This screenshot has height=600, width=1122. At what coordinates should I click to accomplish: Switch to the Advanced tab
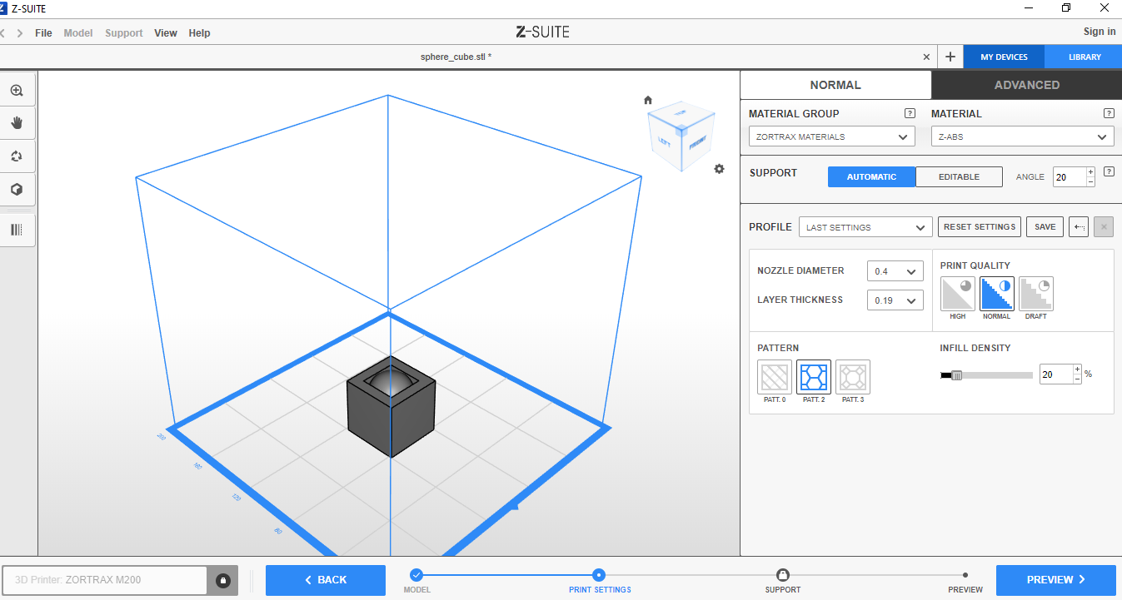pyautogui.click(x=1026, y=85)
